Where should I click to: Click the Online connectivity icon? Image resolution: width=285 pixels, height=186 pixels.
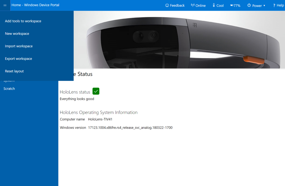[x=193, y=5]
